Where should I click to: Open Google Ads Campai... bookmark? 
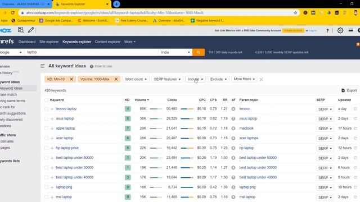[56, 21]
